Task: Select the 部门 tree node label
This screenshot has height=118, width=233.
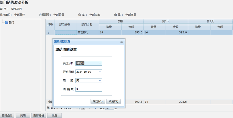Action: tap(11, 23)
